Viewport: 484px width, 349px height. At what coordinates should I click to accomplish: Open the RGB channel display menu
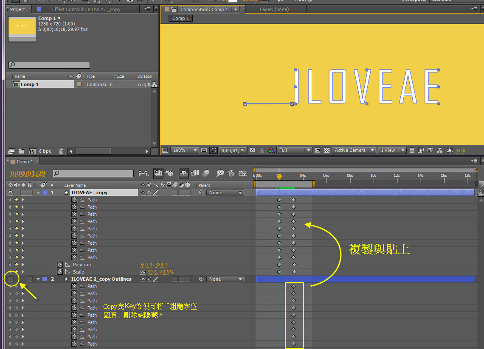tap(271, 151)
